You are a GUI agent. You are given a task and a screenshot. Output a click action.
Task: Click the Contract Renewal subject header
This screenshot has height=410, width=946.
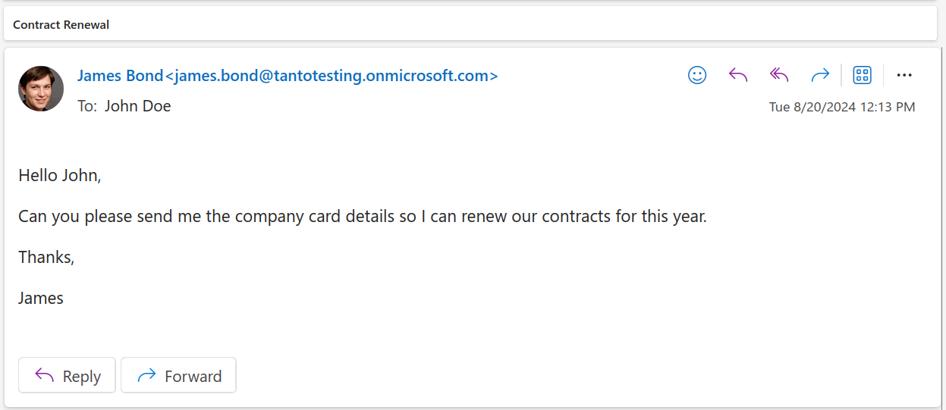pos(61,25)
